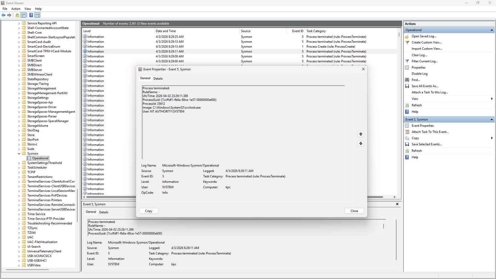Collapse the Operational section in Actions
The height and width of the screenshot is (279, 496).
[491, 30]
